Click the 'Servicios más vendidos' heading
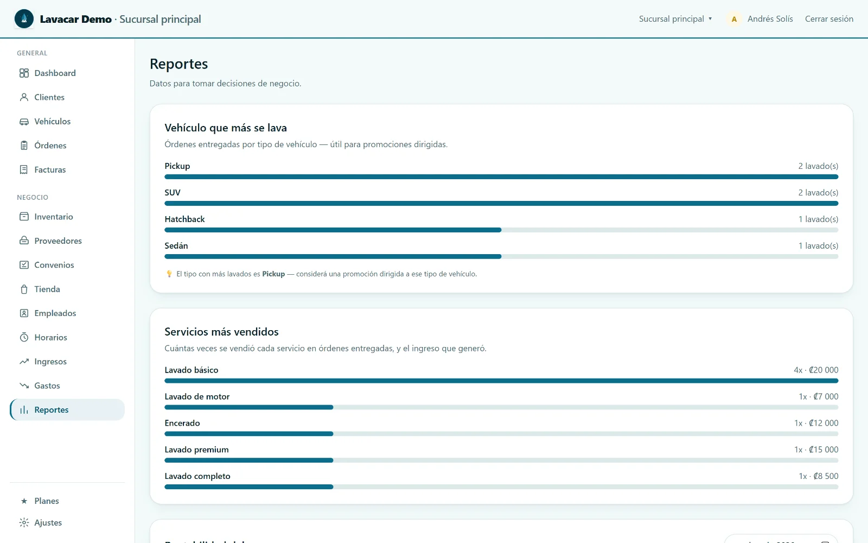This screenshot has width=868, height=543. click(x=221, y=332)
